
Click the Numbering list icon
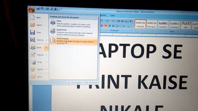tap(108, 21)
